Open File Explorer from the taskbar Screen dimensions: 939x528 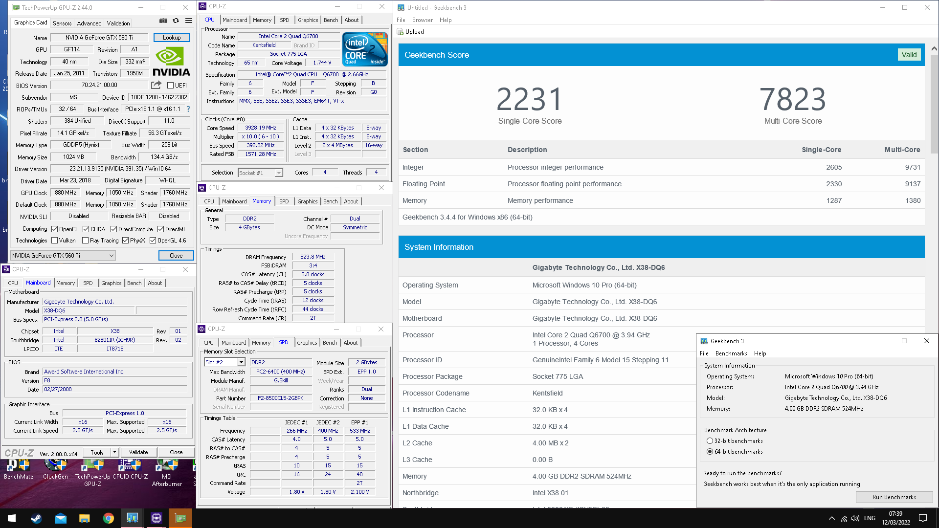tap(84, 518)
